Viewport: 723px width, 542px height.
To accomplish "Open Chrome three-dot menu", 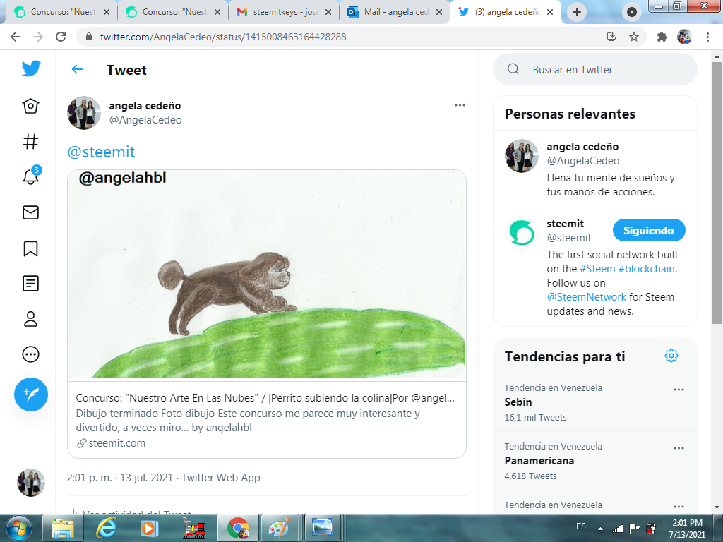I will pos(707,37).
